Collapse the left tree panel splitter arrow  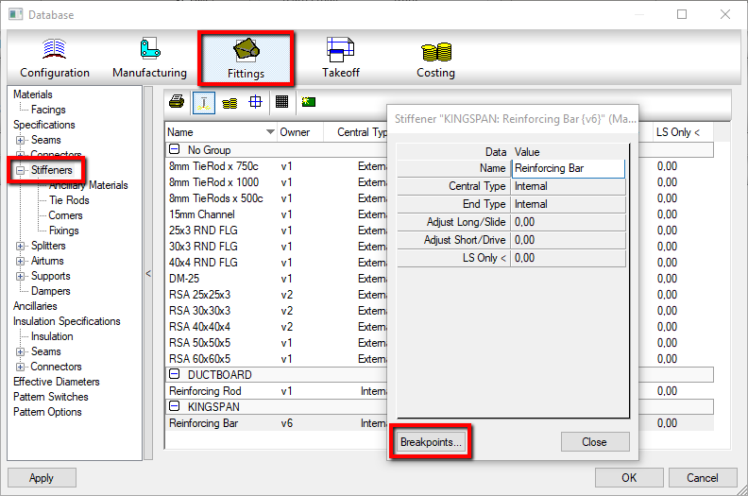click(148, 274)
